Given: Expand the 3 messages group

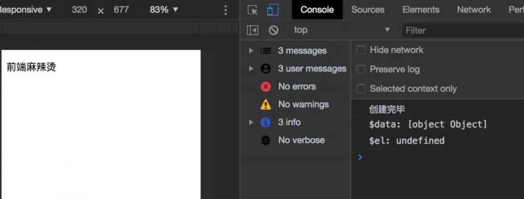Looking at the screenshot, I should pyautogui.click(x=251, y=51).
